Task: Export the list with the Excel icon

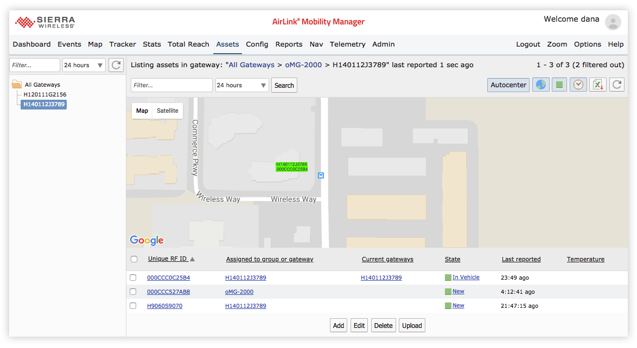Action: click(x=598, y=85)
